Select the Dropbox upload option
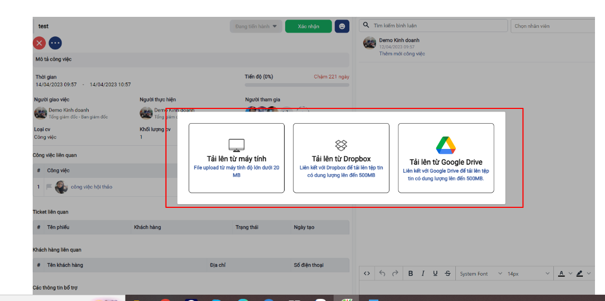Viewport: 605px width, 301px height. pyautogui.click(x=341, y=158)
